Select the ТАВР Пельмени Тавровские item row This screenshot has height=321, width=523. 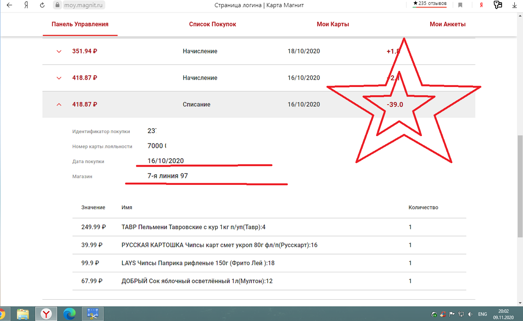269,227
